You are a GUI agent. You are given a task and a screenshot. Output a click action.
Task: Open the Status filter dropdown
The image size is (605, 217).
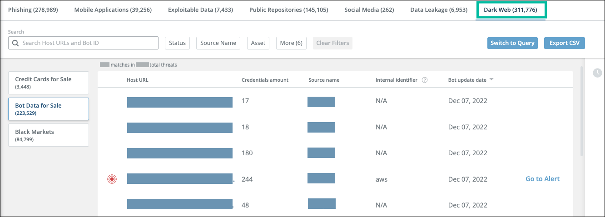177,43
